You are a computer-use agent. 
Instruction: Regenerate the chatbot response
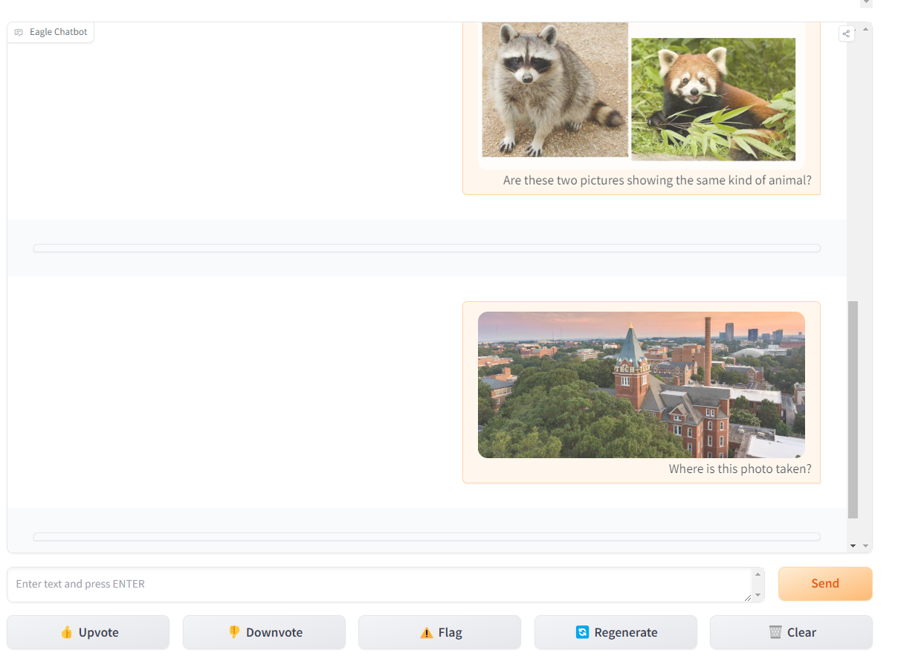click(616, 632)
